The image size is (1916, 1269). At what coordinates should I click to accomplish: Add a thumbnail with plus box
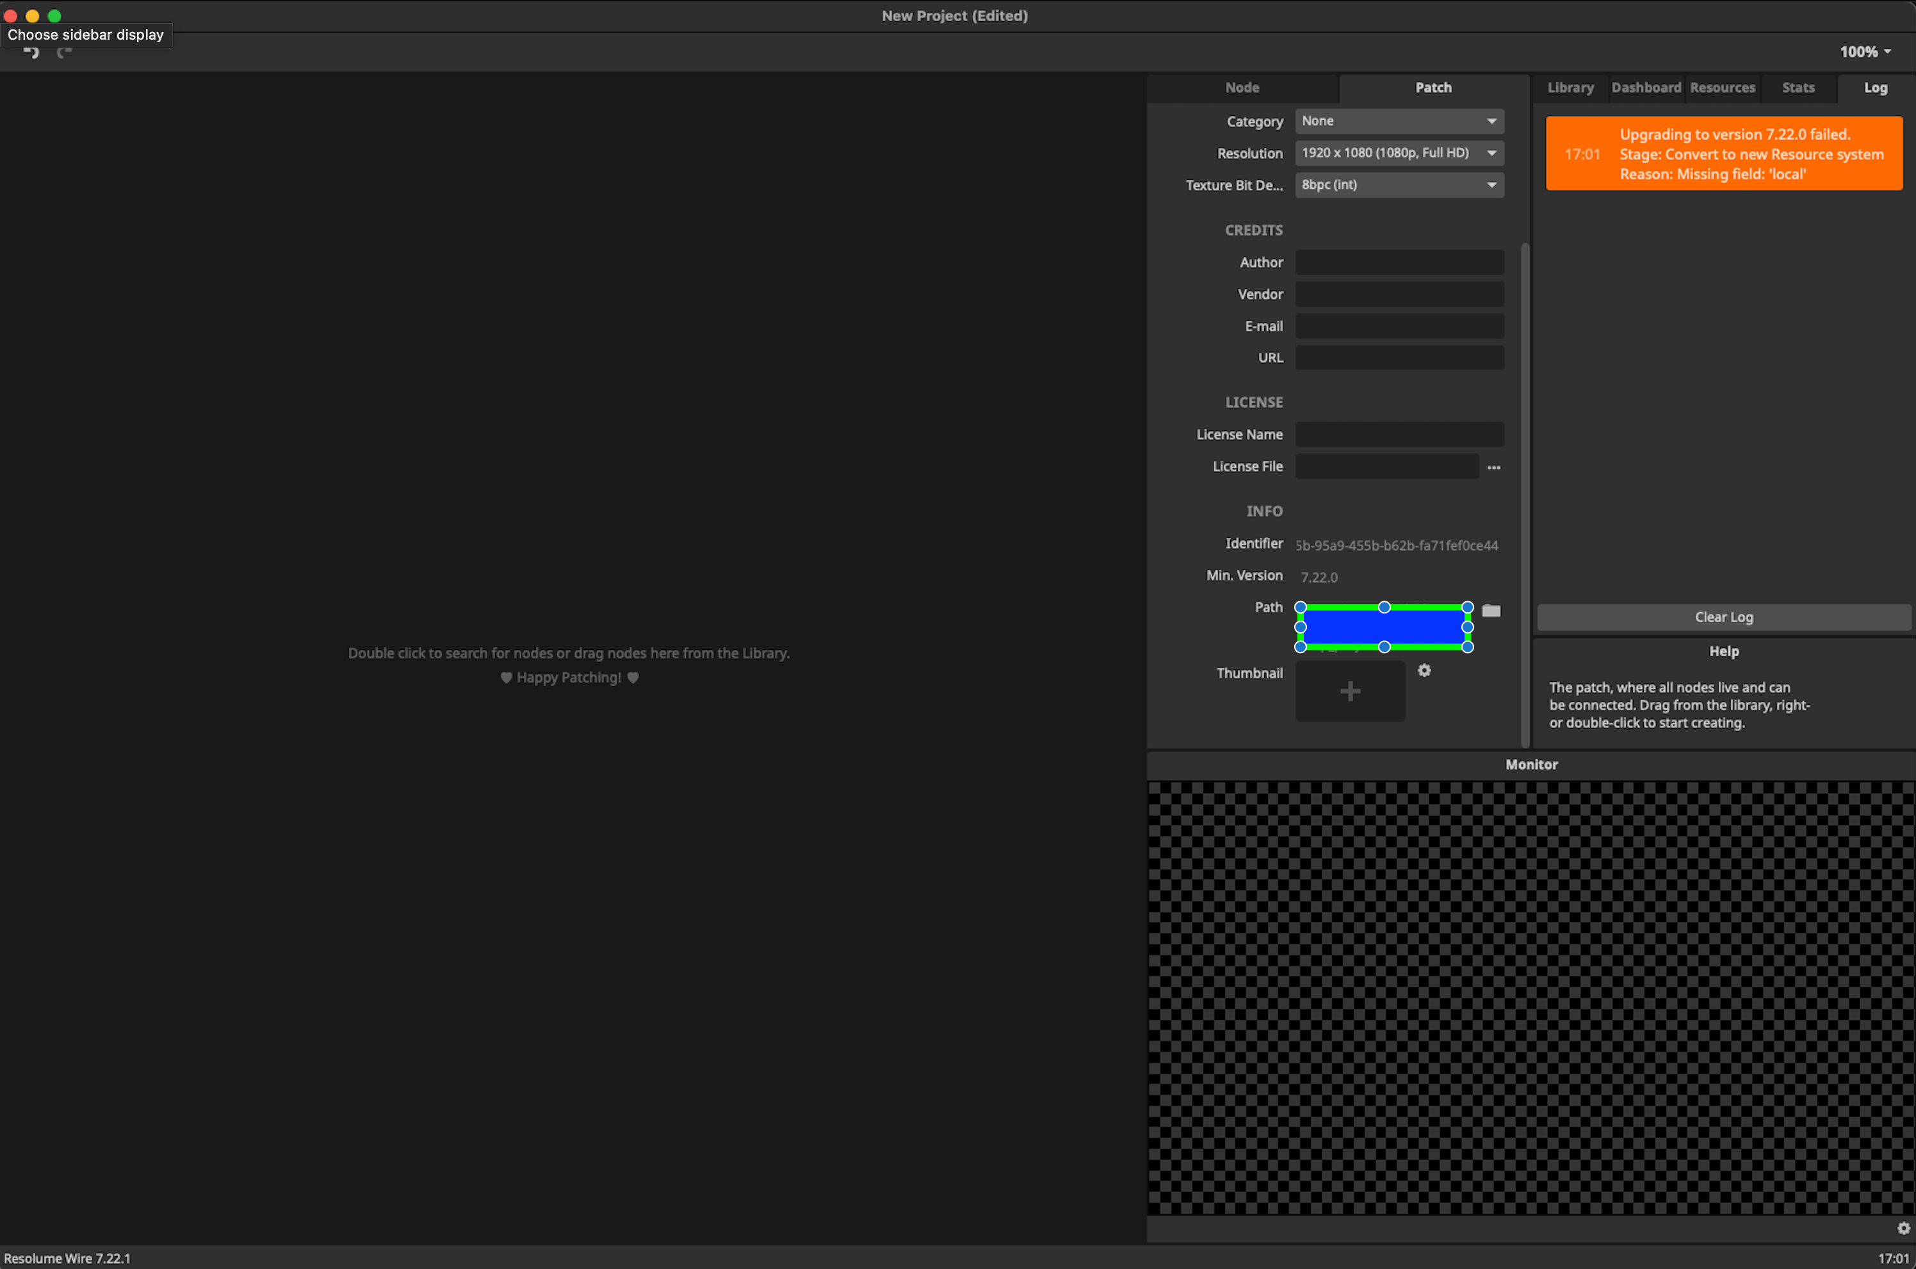(x=1350, y=691)
